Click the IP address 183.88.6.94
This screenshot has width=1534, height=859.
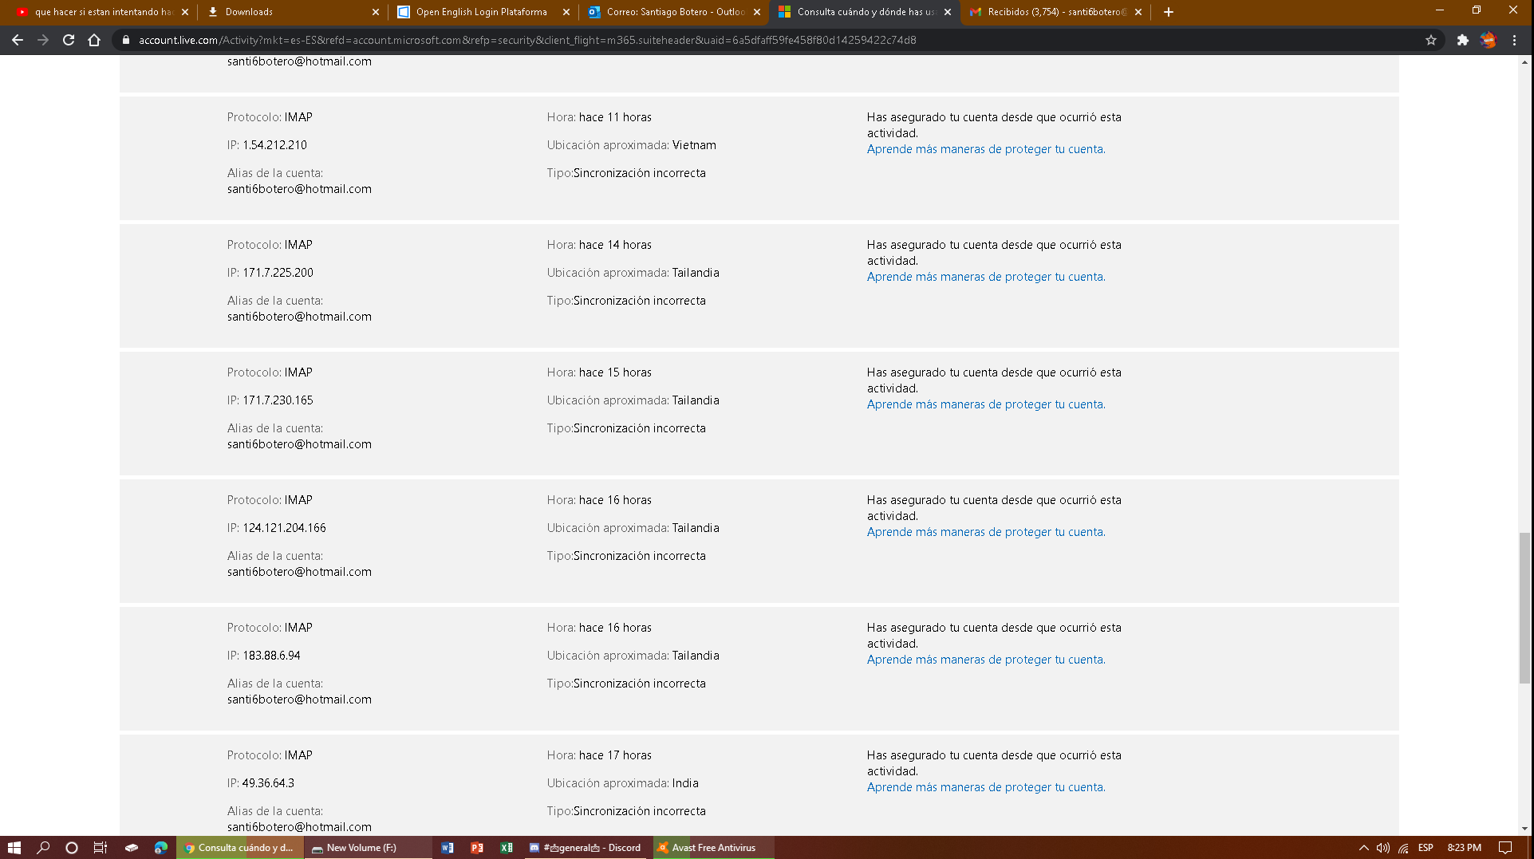271,656
